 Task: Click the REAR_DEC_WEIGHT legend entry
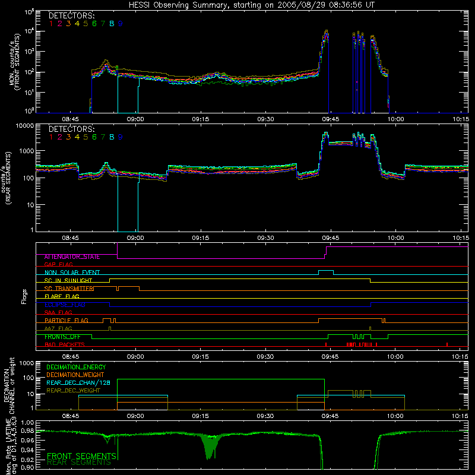(x=73, y=391)
